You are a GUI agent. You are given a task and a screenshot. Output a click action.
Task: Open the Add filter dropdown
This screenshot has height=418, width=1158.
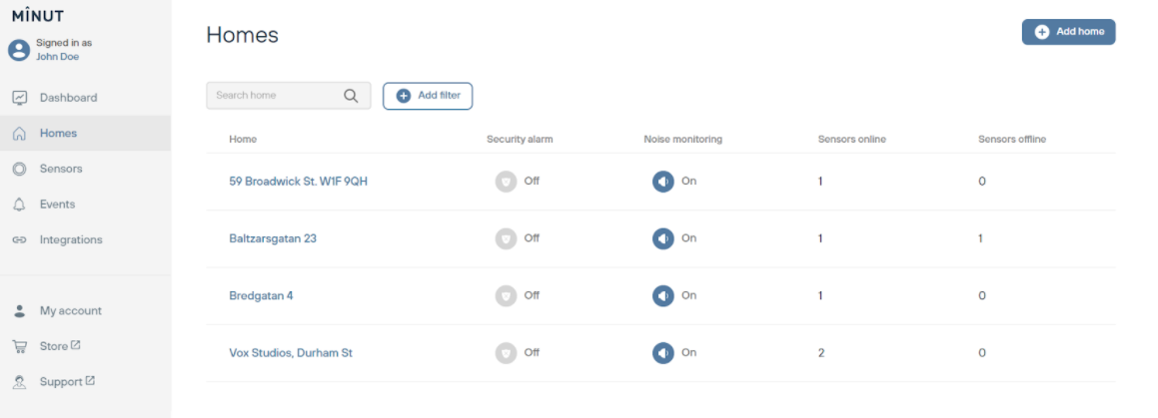click(x=428, y=96)
